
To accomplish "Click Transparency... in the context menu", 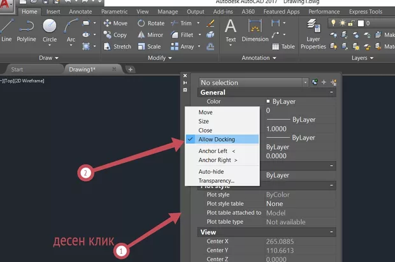I will pyautogui.click(x=216, y=180).
